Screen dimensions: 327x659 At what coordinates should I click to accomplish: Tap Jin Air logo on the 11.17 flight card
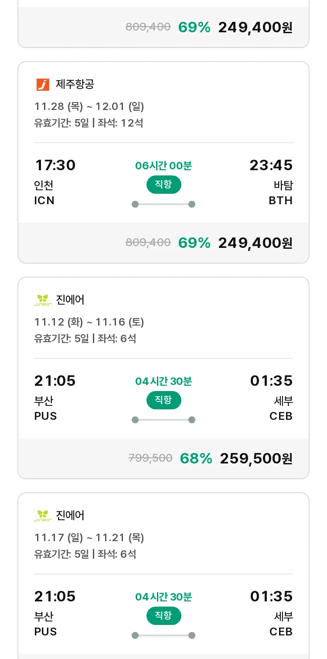click(x=43, y=515)
